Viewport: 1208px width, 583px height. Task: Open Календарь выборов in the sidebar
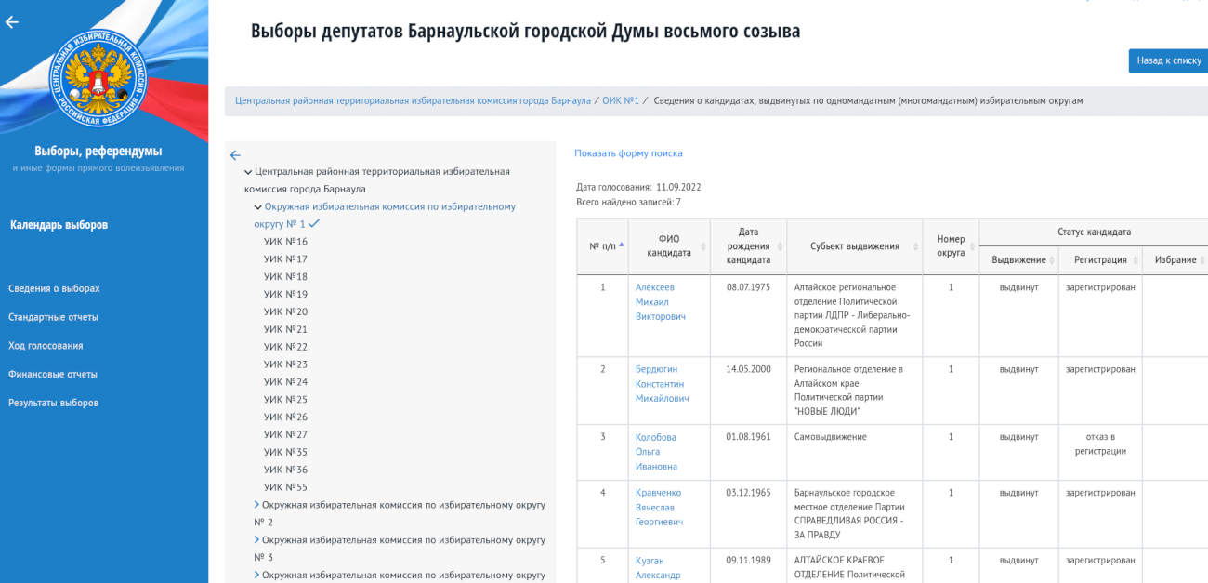[x=59, y=225]
